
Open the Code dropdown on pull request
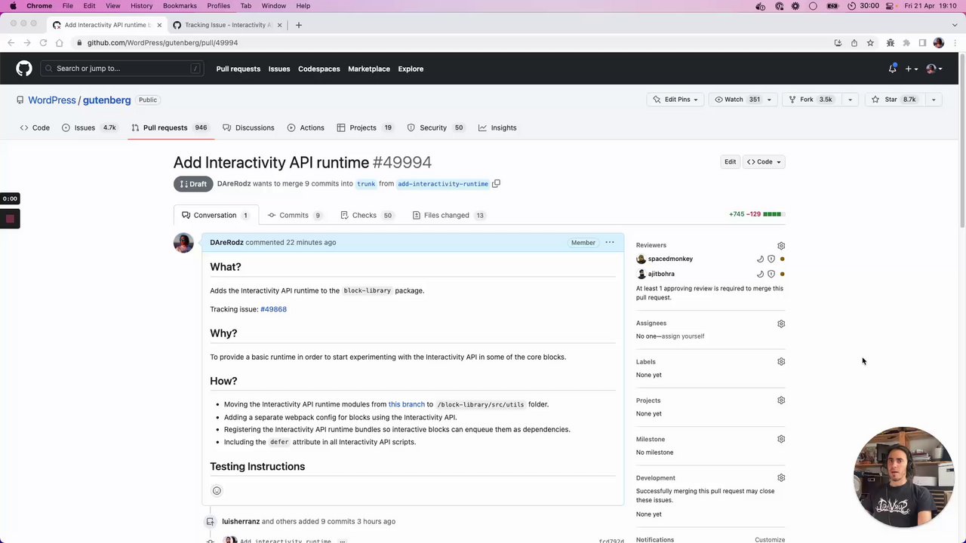coord(764,161)
